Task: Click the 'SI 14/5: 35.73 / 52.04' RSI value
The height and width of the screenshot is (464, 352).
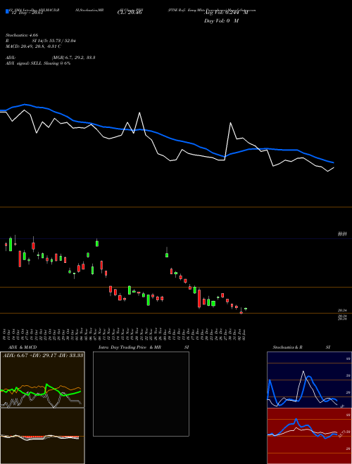Action: point(54,41)
